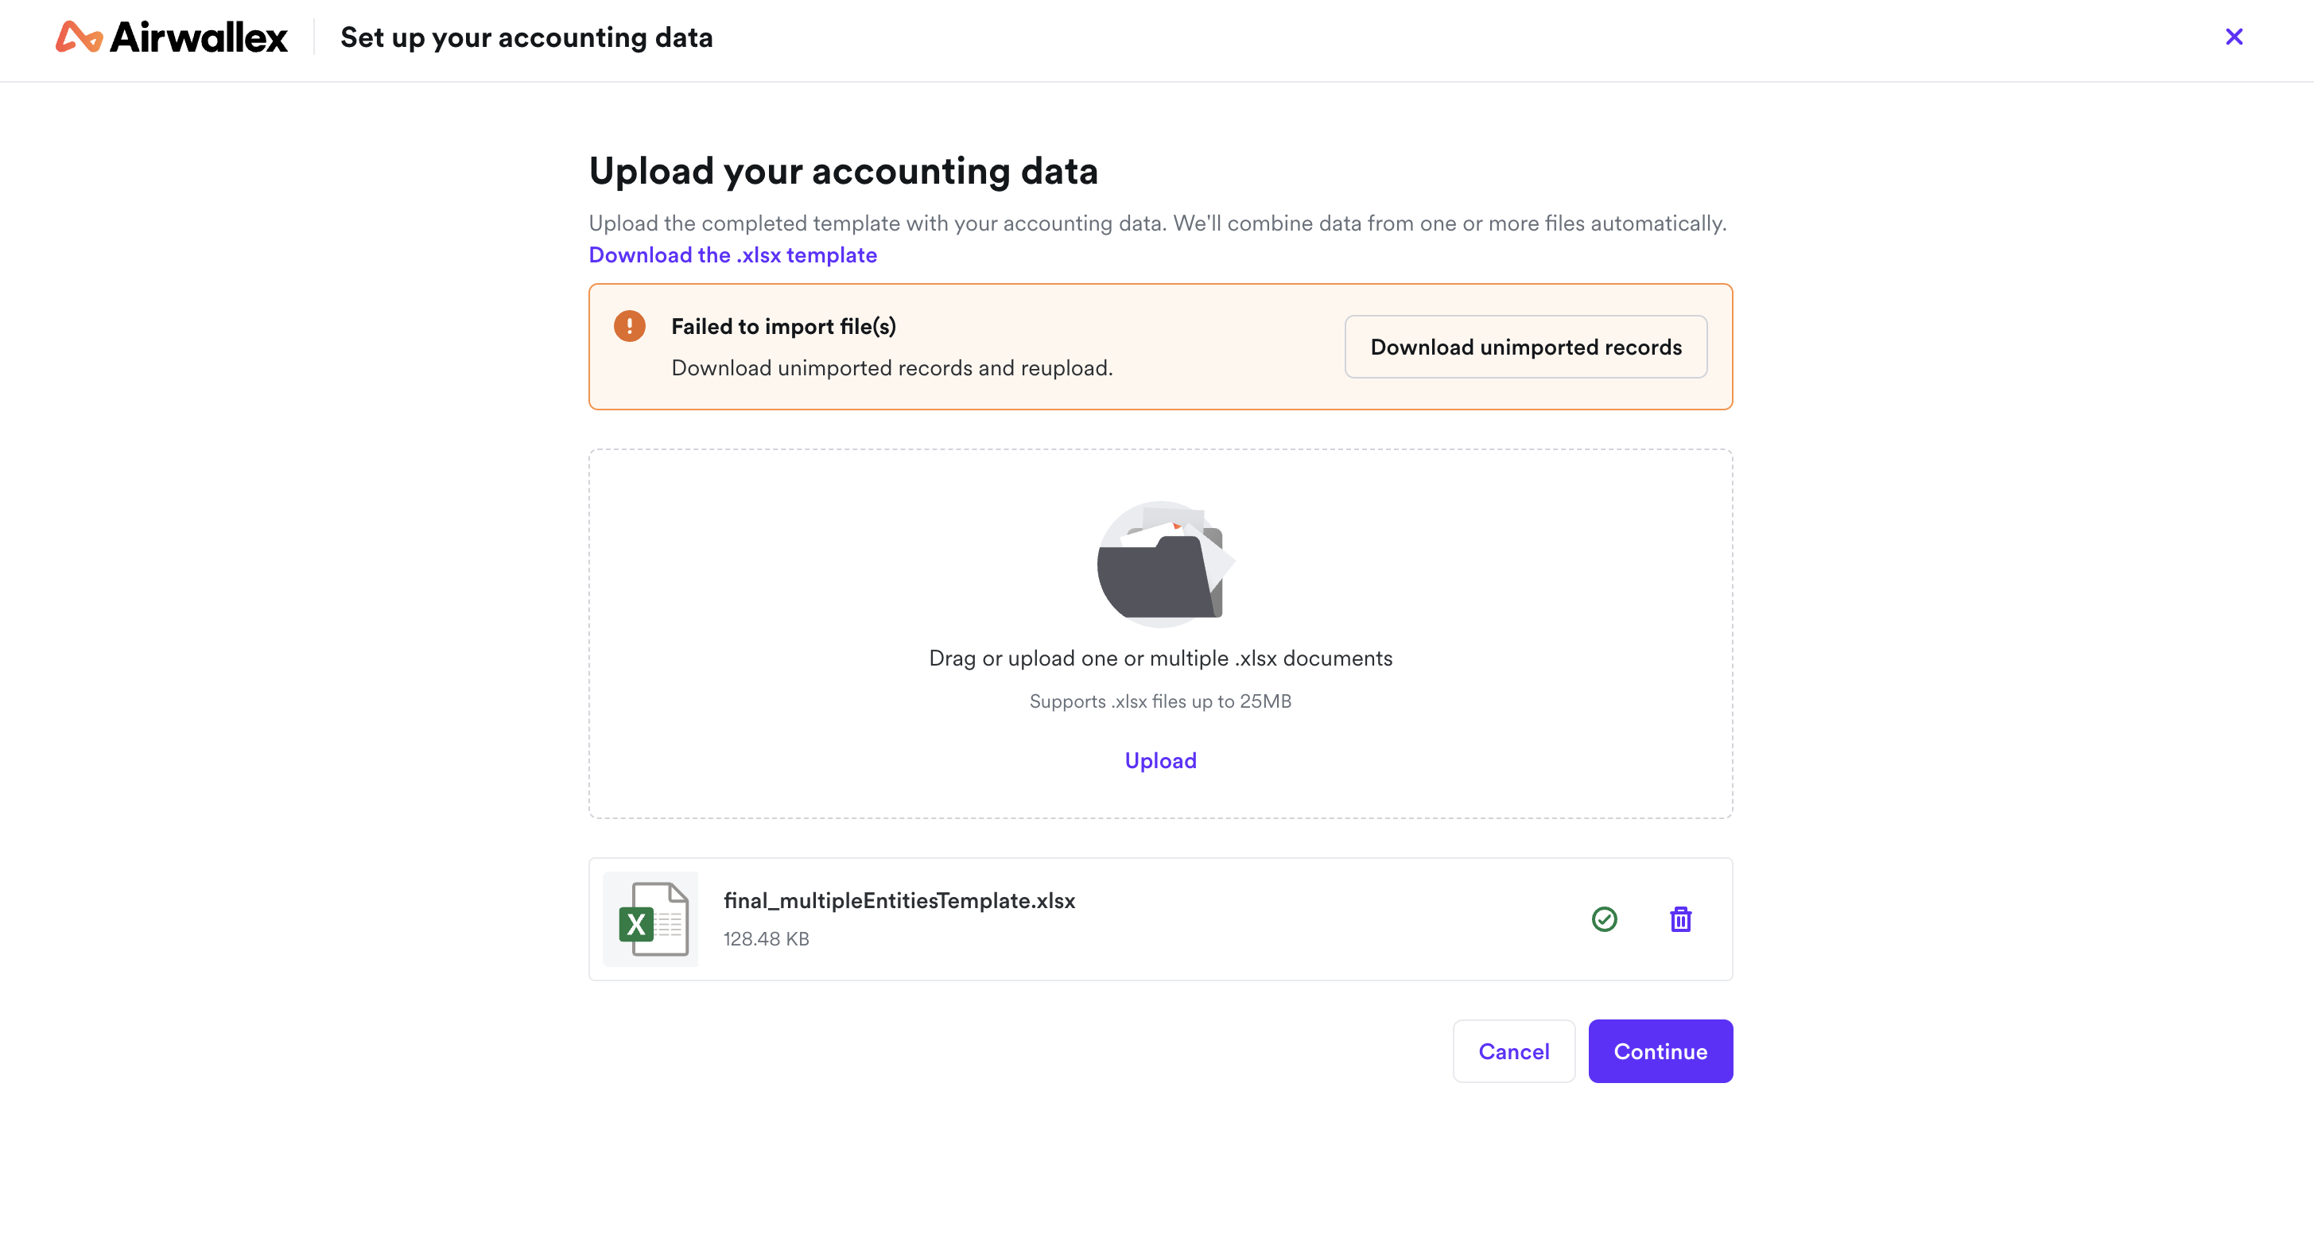Screen dimensions: 2314x1258
Task: Click the orange warning exclamation icon
Action: (631, 327)
